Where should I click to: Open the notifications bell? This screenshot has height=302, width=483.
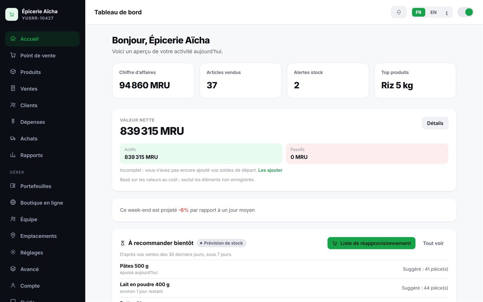tap(399, 12)
